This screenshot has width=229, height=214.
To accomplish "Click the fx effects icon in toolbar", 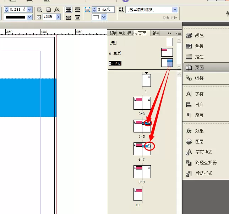I will pos(57,10).
